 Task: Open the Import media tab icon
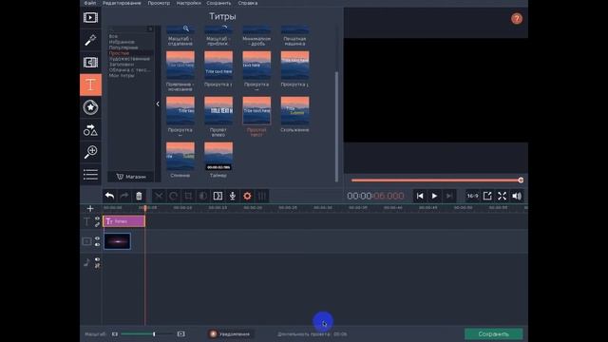pos(90,17)
